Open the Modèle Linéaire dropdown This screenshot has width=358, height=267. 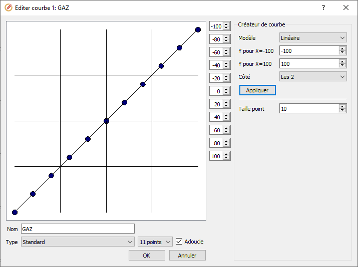pyautogui.click(x=312, y=38)
